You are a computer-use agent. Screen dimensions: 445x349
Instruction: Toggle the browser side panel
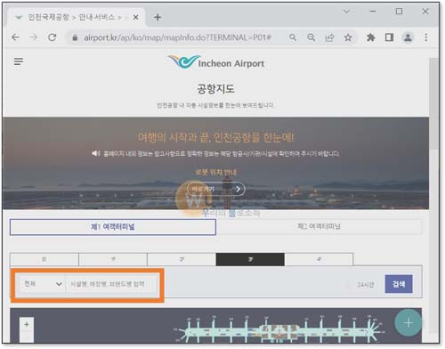(389, 37)
